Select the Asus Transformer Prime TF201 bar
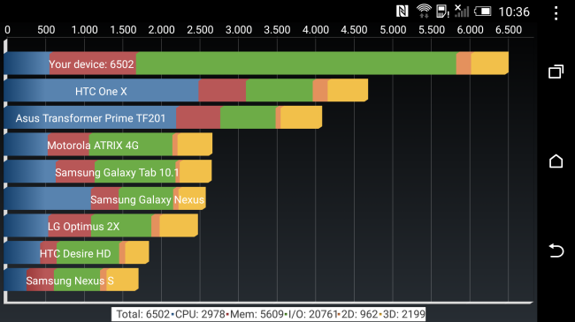Screen dimensions: 575x322 pyautogui.click(x=163, y=117)
